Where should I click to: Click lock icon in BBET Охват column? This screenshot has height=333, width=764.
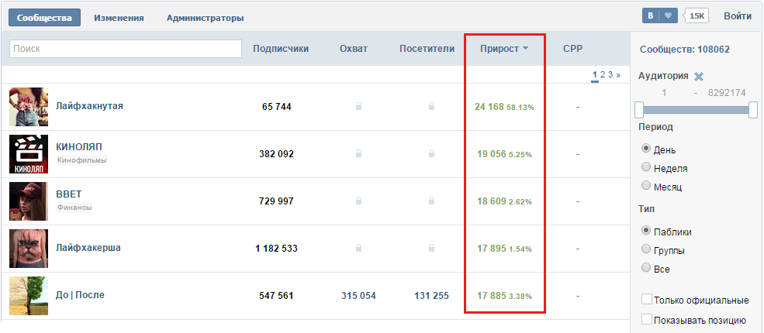358,201
